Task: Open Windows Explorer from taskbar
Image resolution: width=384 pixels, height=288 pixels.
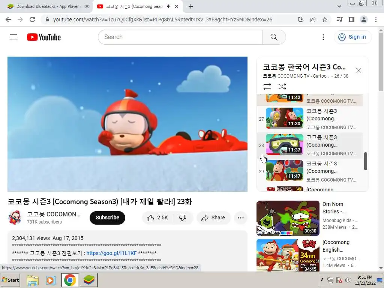Action: click(33, 280)
